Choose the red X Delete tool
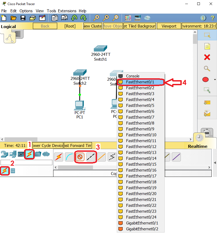This screenshot has height=233, width=217. pos(207,57)
